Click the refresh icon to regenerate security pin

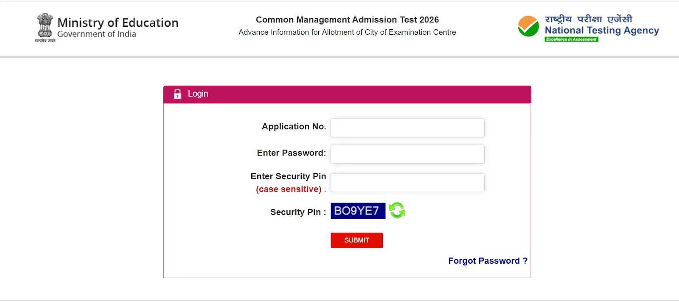397,211
